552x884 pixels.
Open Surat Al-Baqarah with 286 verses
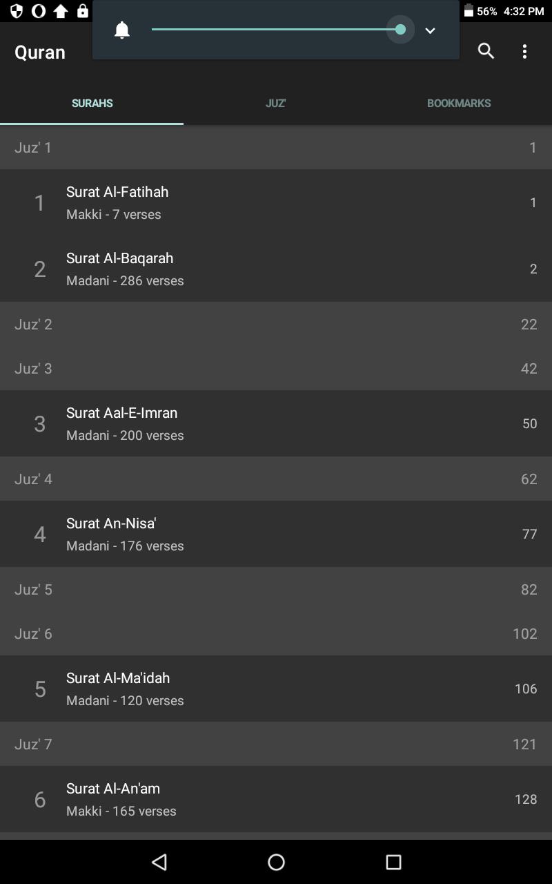276,269
